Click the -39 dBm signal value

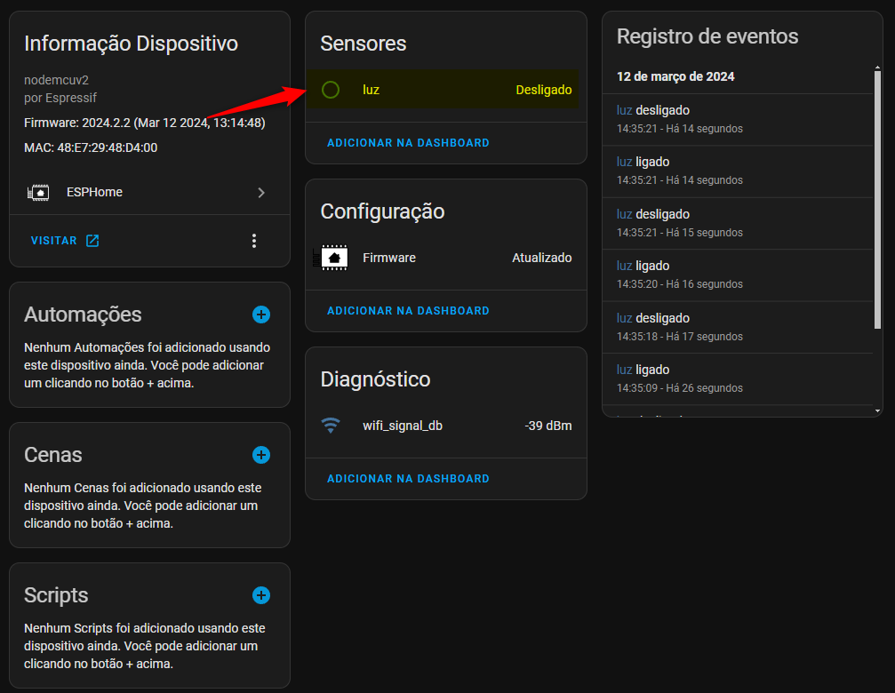click(x=548, y=426)
